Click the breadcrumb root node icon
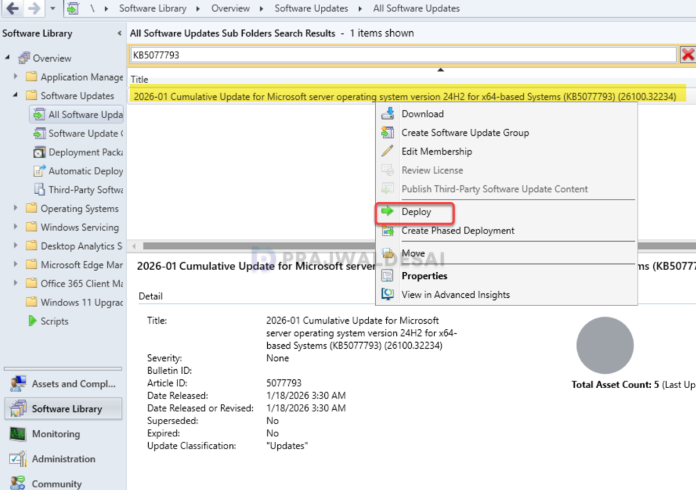The height and width of the screenshot is (490, 696). pos(73,8)
